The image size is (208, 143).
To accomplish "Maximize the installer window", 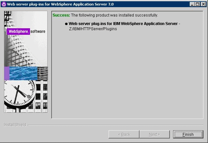I will pos(197,4).
